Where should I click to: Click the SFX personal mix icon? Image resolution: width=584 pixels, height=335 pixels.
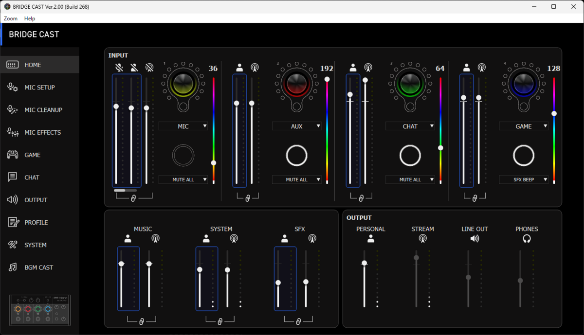[x=285, y=238]
